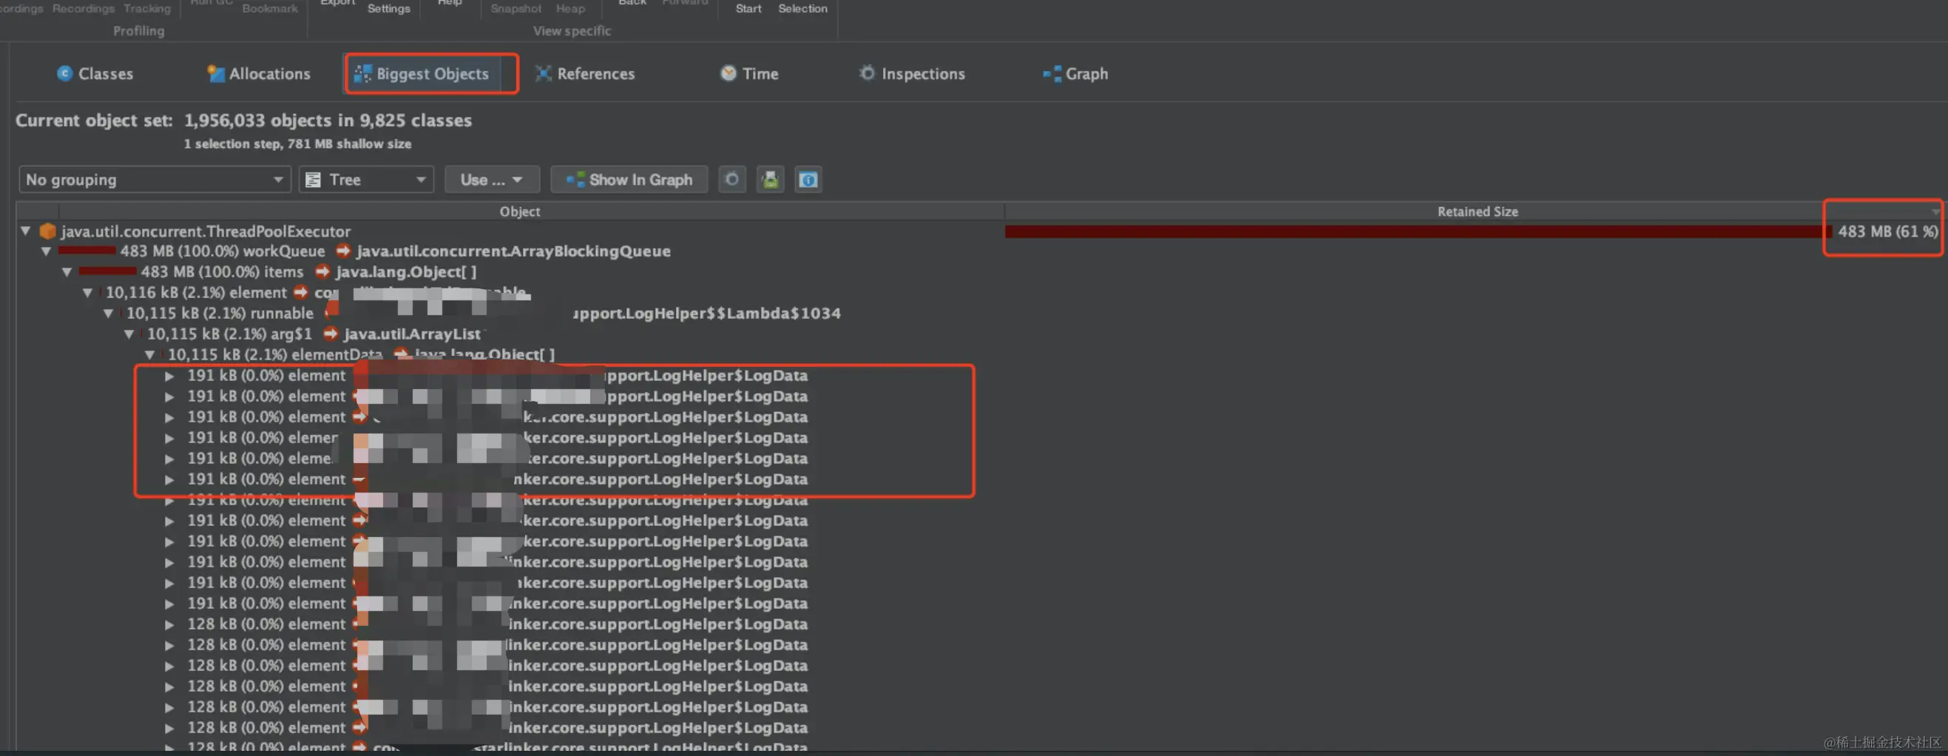Viewport: 1948px width, 756px height.
Task: Click the red retained size bar for ThreadPoolExecutor
Action: (1416, 232)
